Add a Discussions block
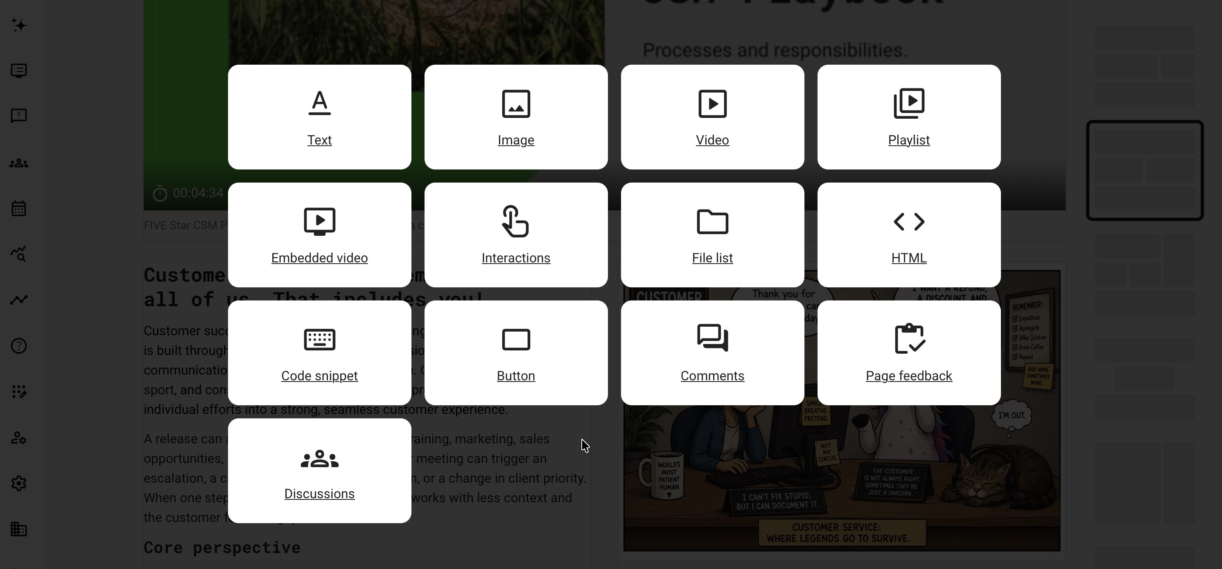 click(319, 470)
